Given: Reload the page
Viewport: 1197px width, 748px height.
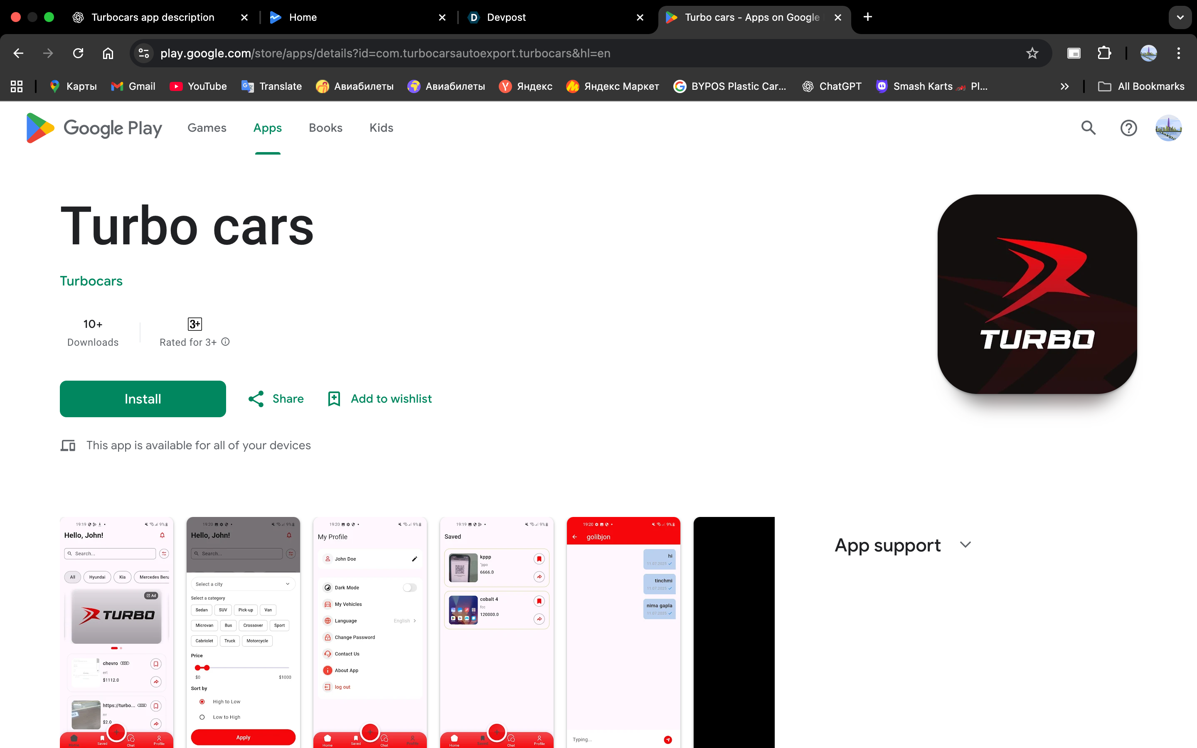Looking at the screenshot, I should coord(78,54).
